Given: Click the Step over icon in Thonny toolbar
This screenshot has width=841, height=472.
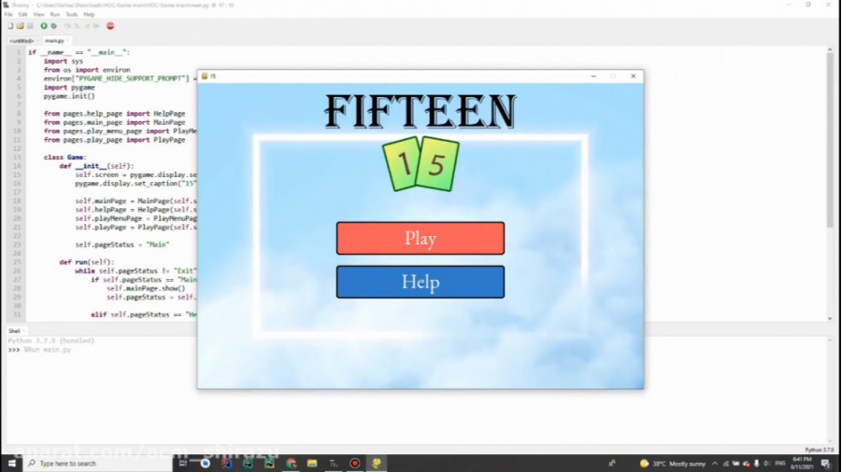Looking at the screenshot, I should click(x=67, y=26).
